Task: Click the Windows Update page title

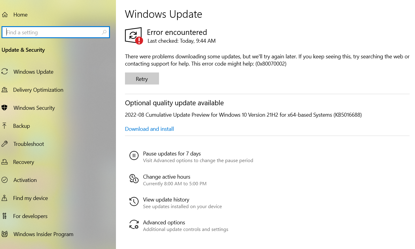Action: [x=164, y=14]
